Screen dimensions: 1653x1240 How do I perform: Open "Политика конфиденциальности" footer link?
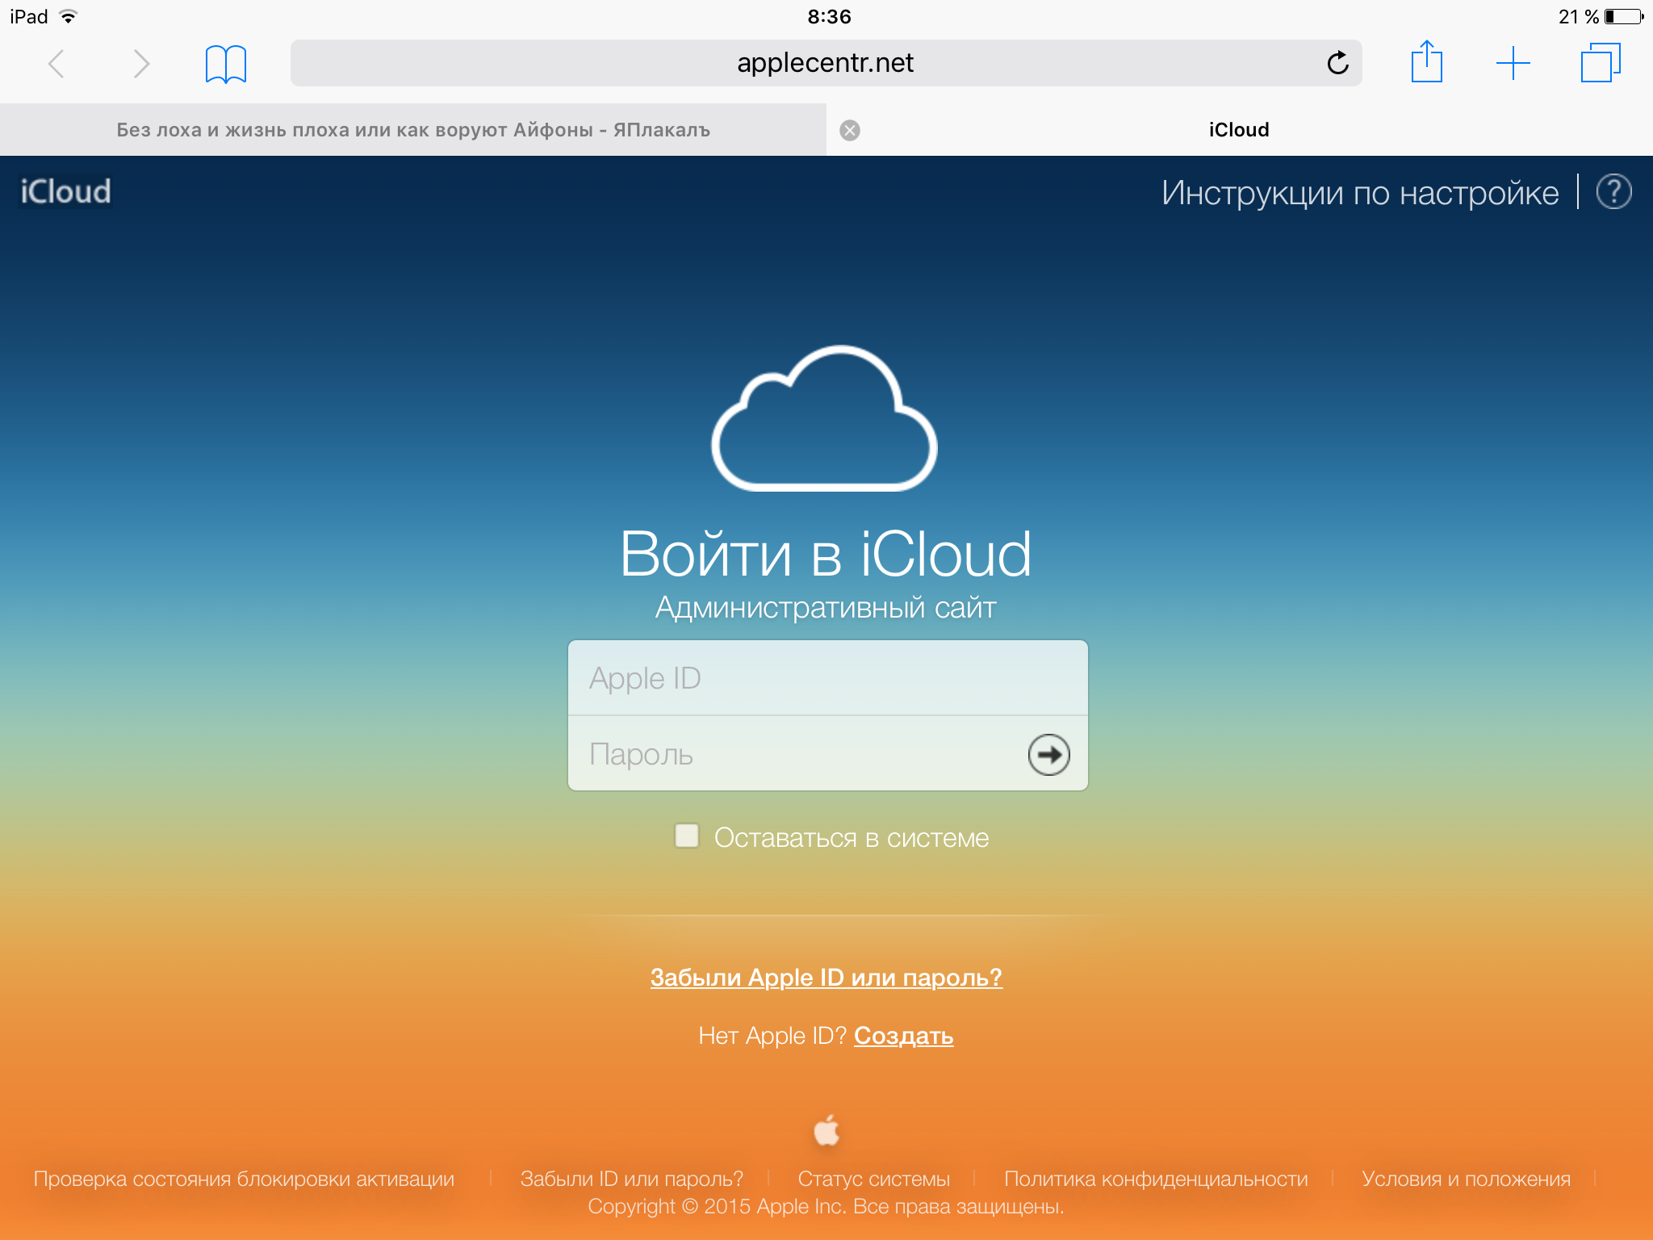click(x=1156, y=1179)
